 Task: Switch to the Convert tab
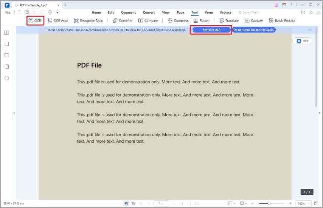149,12
